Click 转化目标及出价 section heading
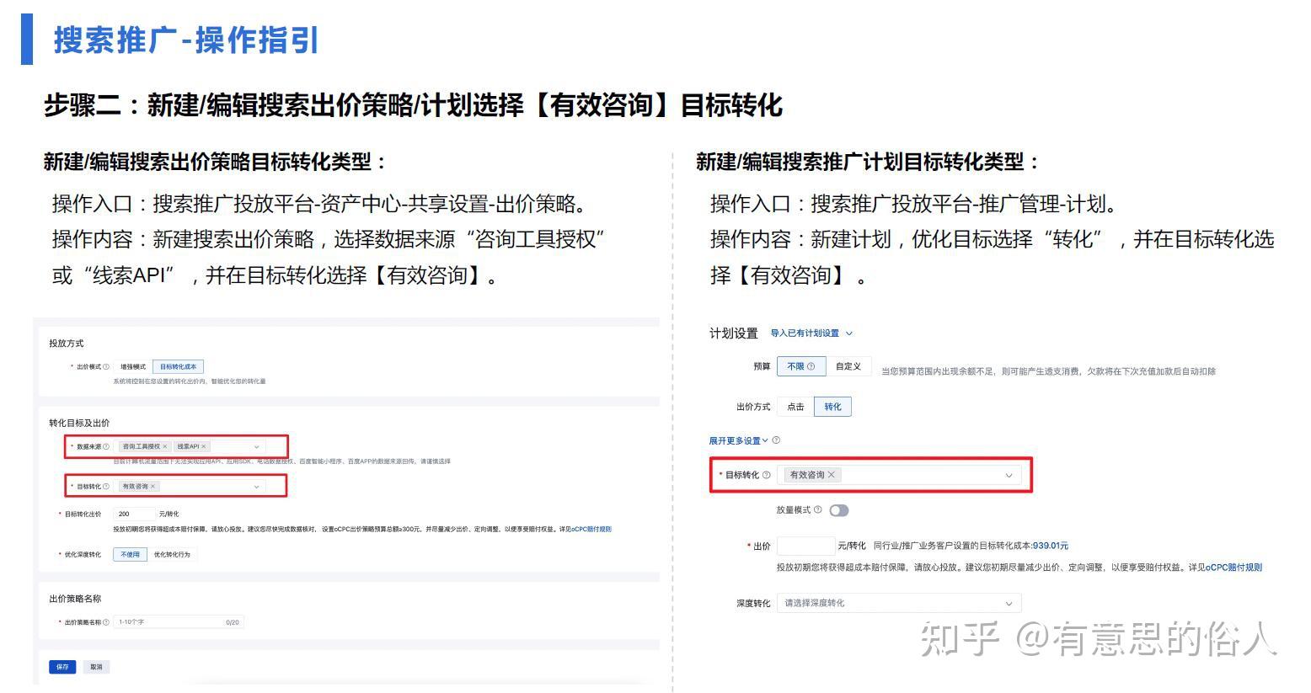 point(79,423)
